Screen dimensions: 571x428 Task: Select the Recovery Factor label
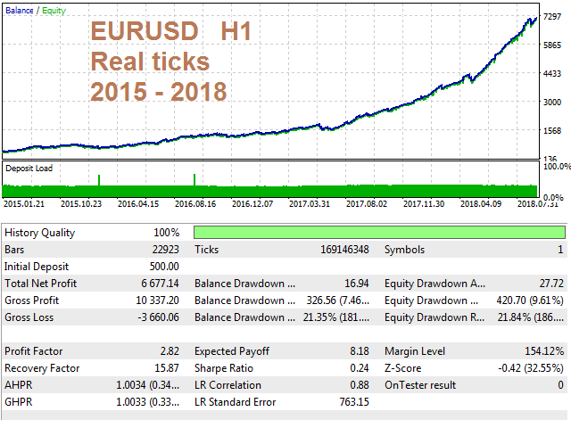tap(42, 368)
